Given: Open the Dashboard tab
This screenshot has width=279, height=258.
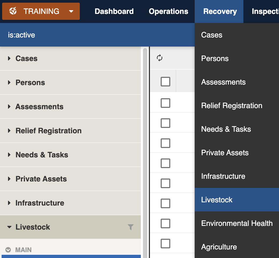Looking at the screenshot, I should click(114, 12).
